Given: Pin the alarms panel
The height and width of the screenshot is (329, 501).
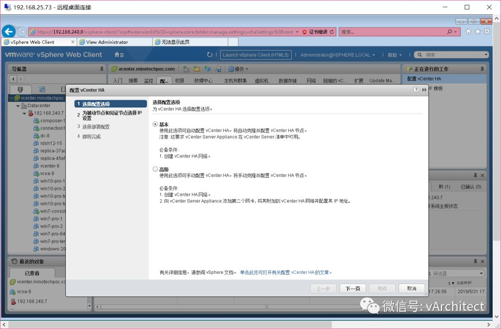Looking at the screenshot, I should (x=475, y=176).
